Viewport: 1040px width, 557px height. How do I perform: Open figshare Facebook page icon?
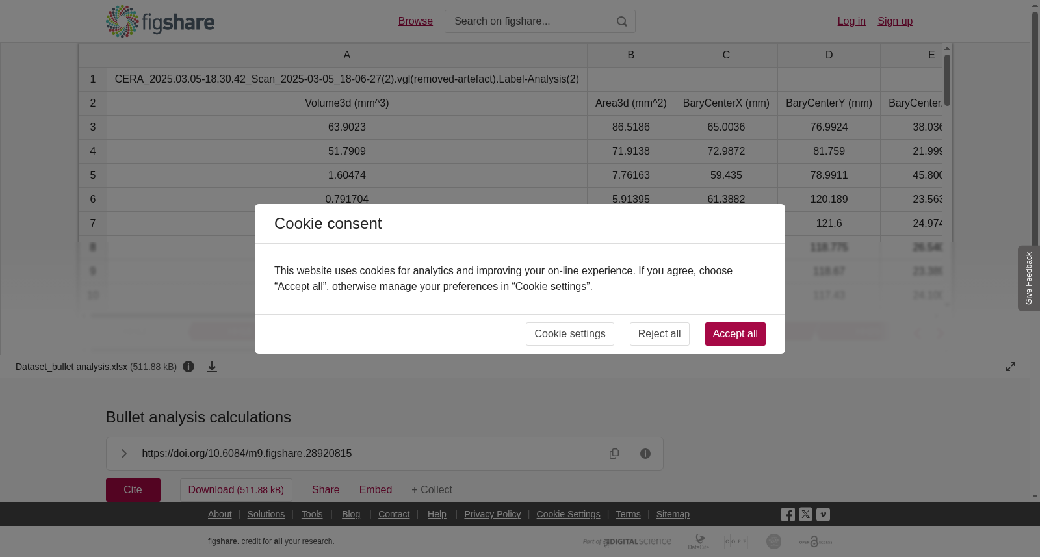pos(788,514)
